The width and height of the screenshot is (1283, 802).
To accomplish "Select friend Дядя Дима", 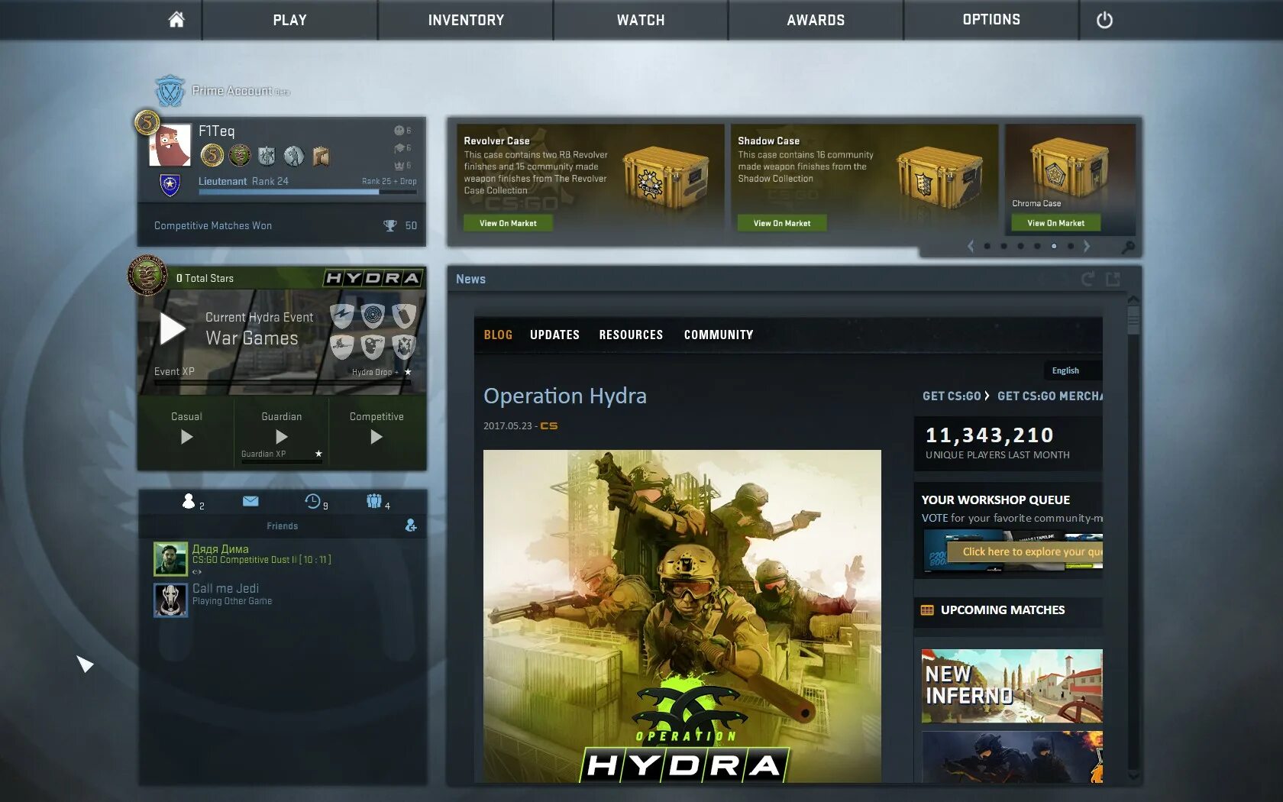I will [x=282, y=559].
